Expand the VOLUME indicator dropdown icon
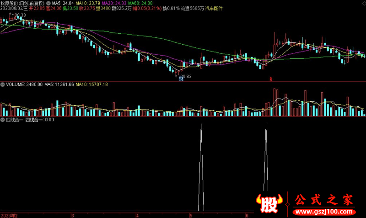The height and width of the screenshot is (218, 366). (3, 85)
